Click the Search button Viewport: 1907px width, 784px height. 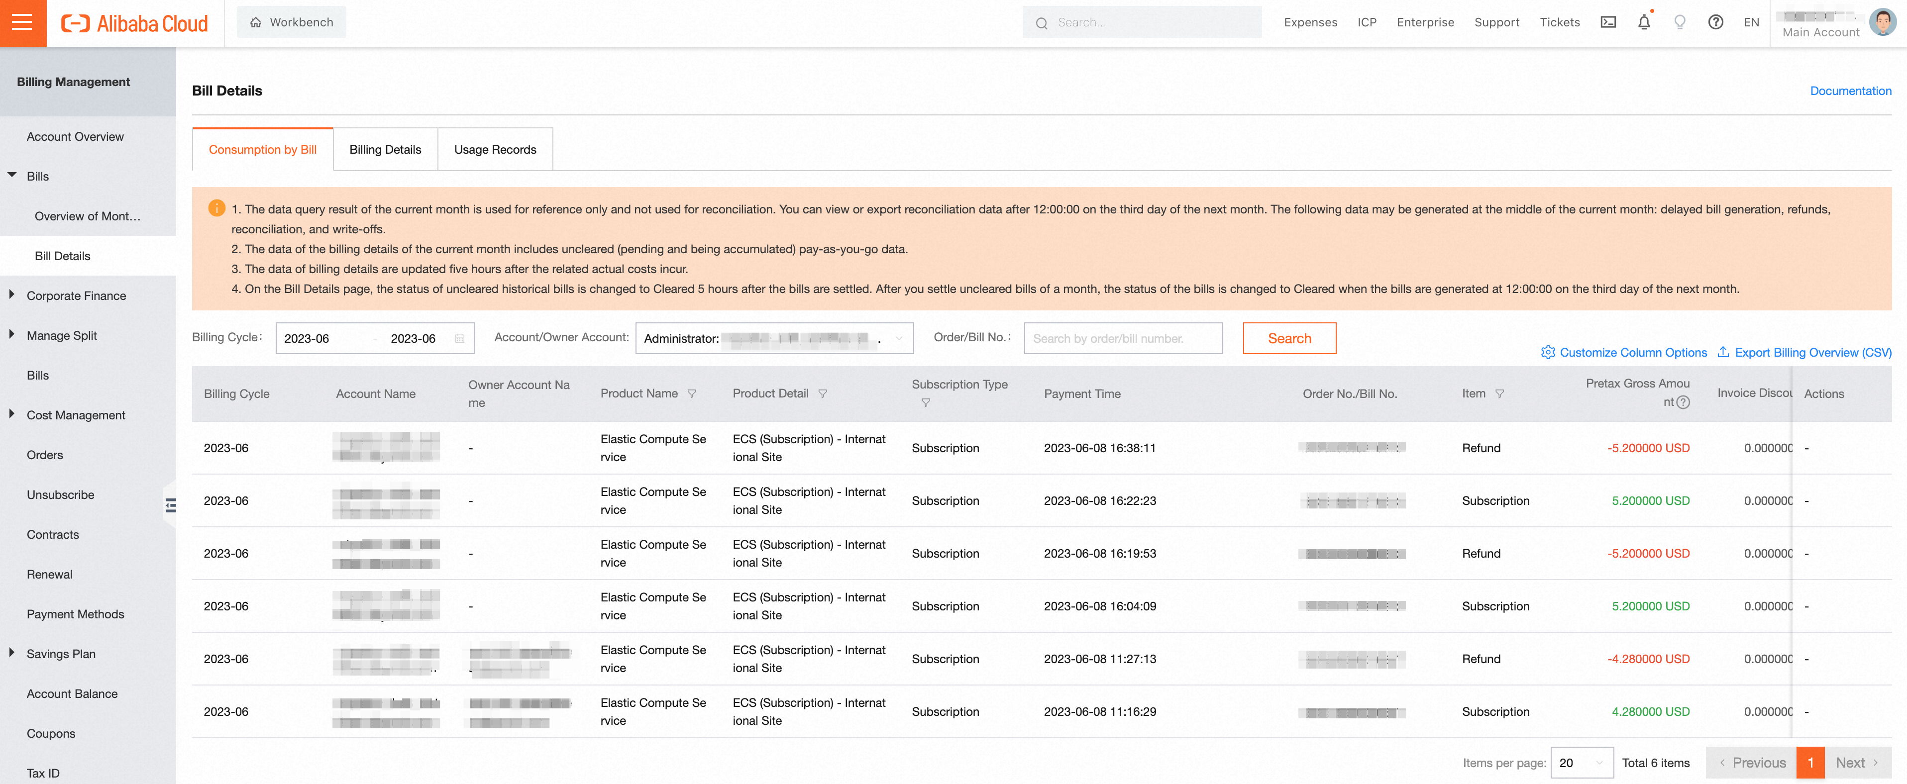point(1289,338)
